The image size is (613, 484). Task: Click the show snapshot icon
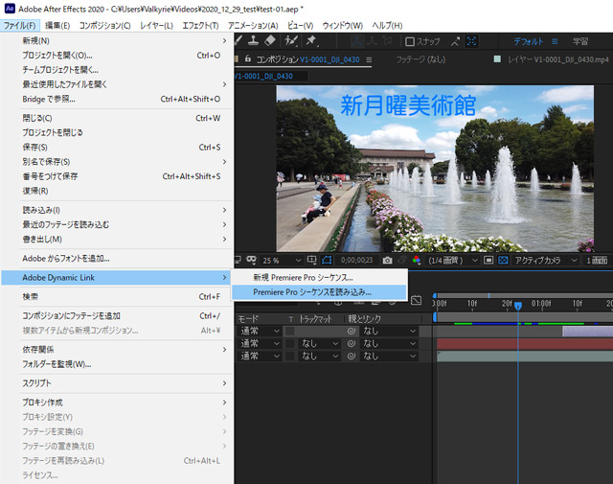click(x=401, y=260)
